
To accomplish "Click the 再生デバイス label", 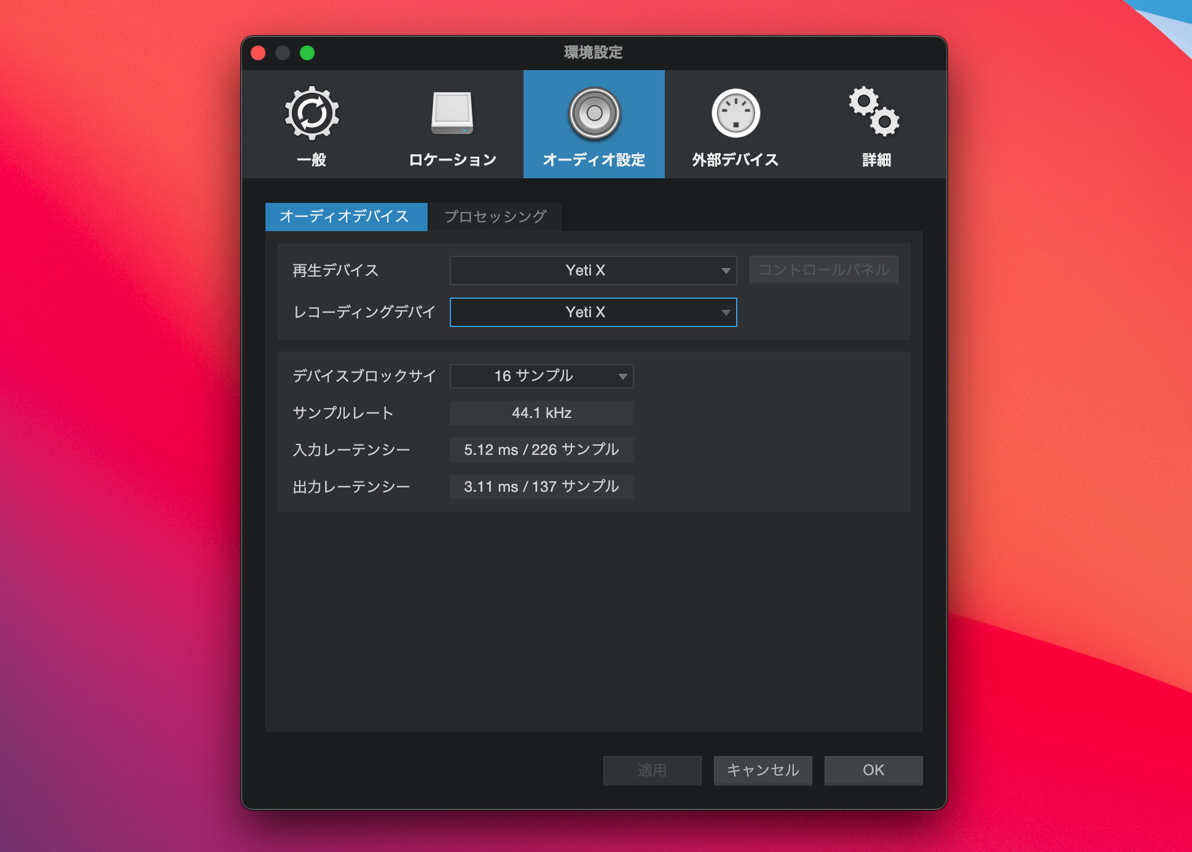I will pyautogui.click(x=335, y=270).
